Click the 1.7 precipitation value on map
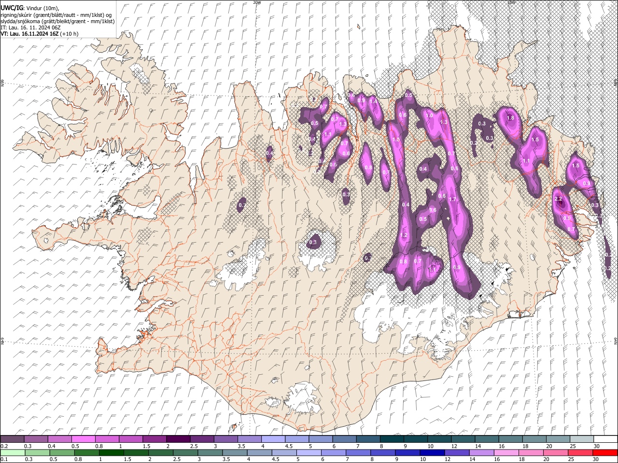The width and height of the screenshot is (618, 463). (x=452, y=199)
